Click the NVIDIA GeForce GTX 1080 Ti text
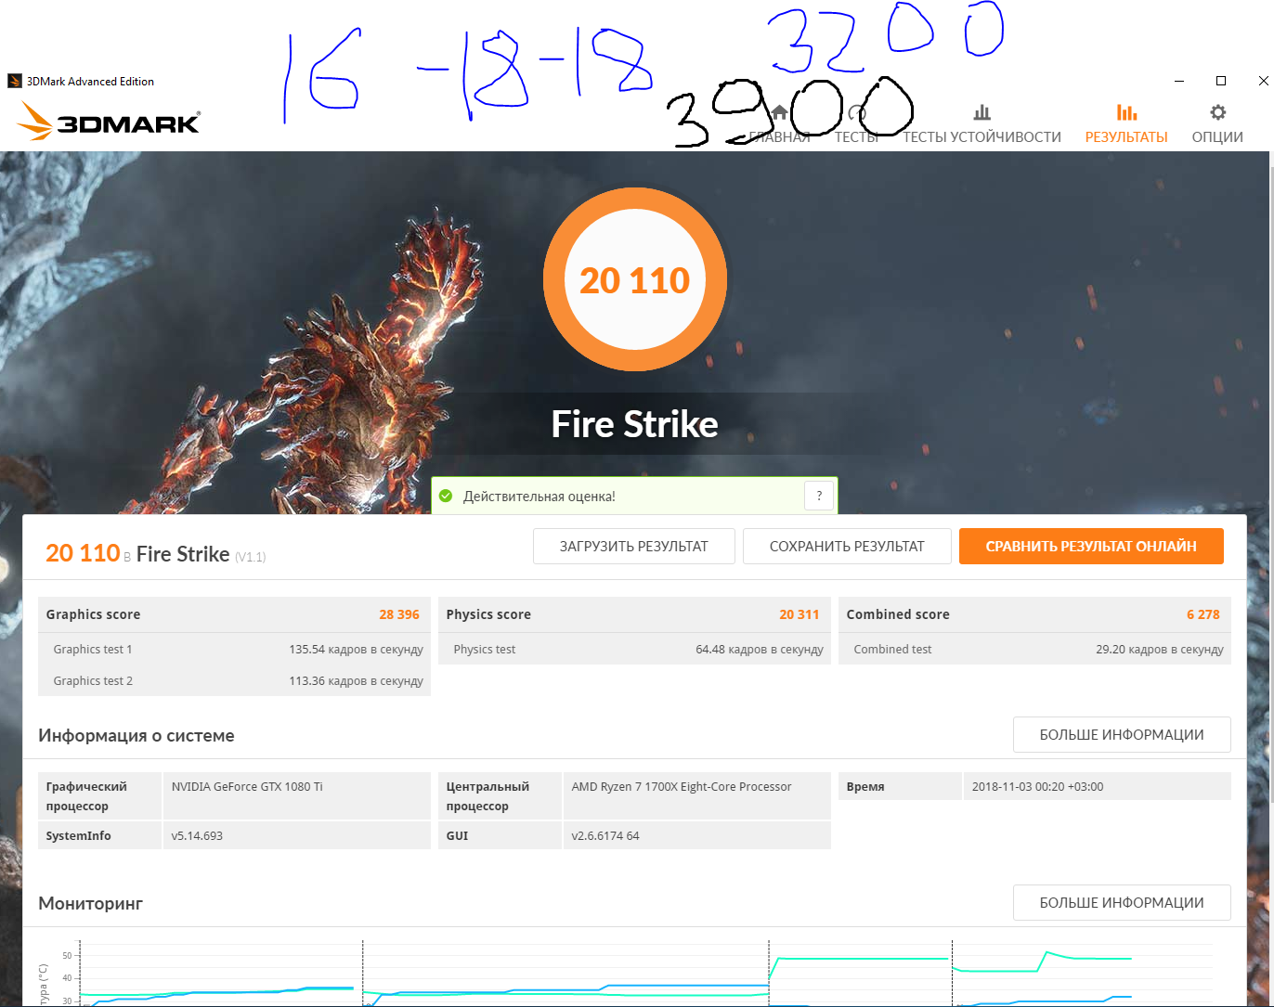1274x1007 pixels. tap(247, 786)
